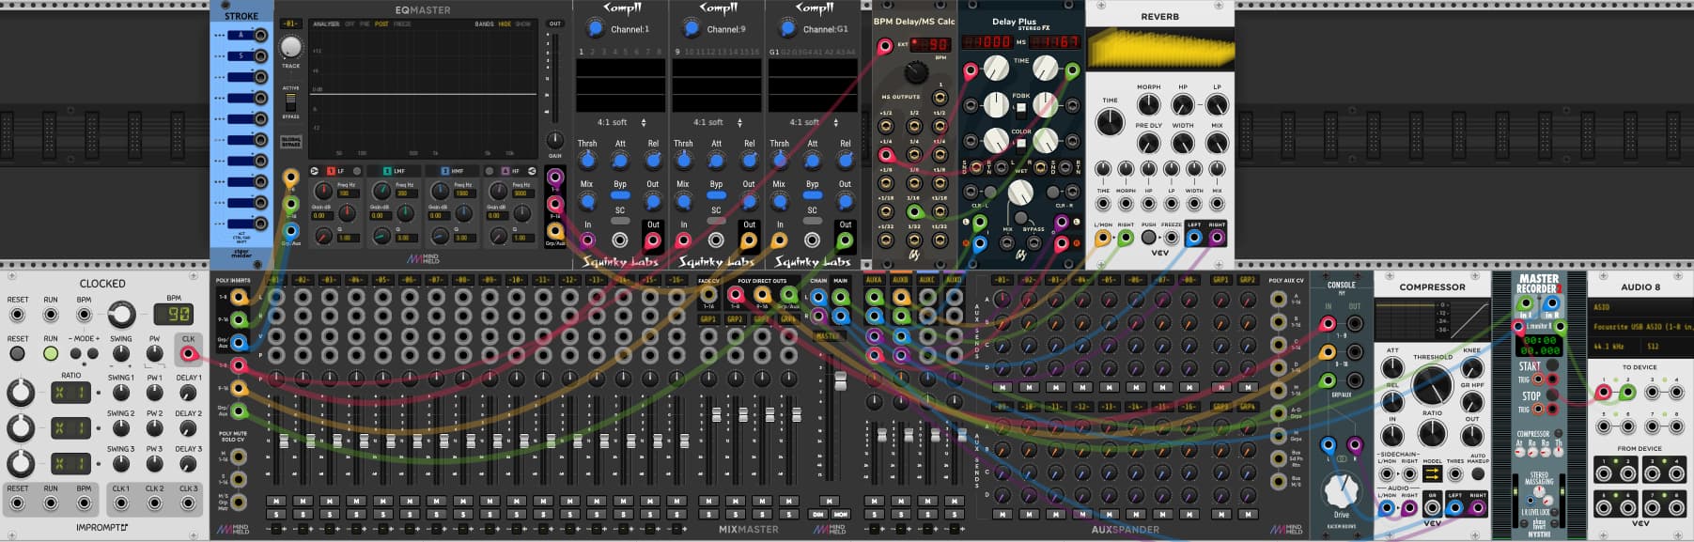Select HIDE option for EQMaster bands
The width and height of the screenshot is (1694, 542).
(x=505, y=24)
